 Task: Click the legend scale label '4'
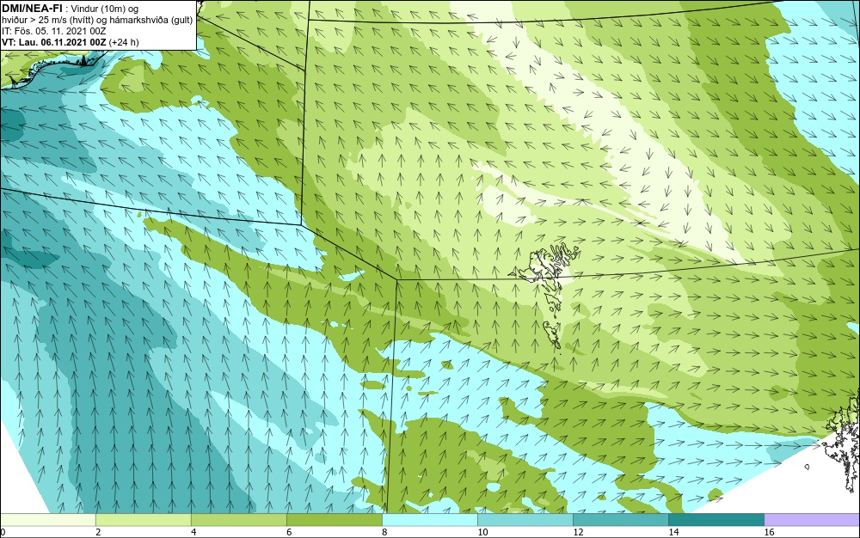tap(193, 532)
